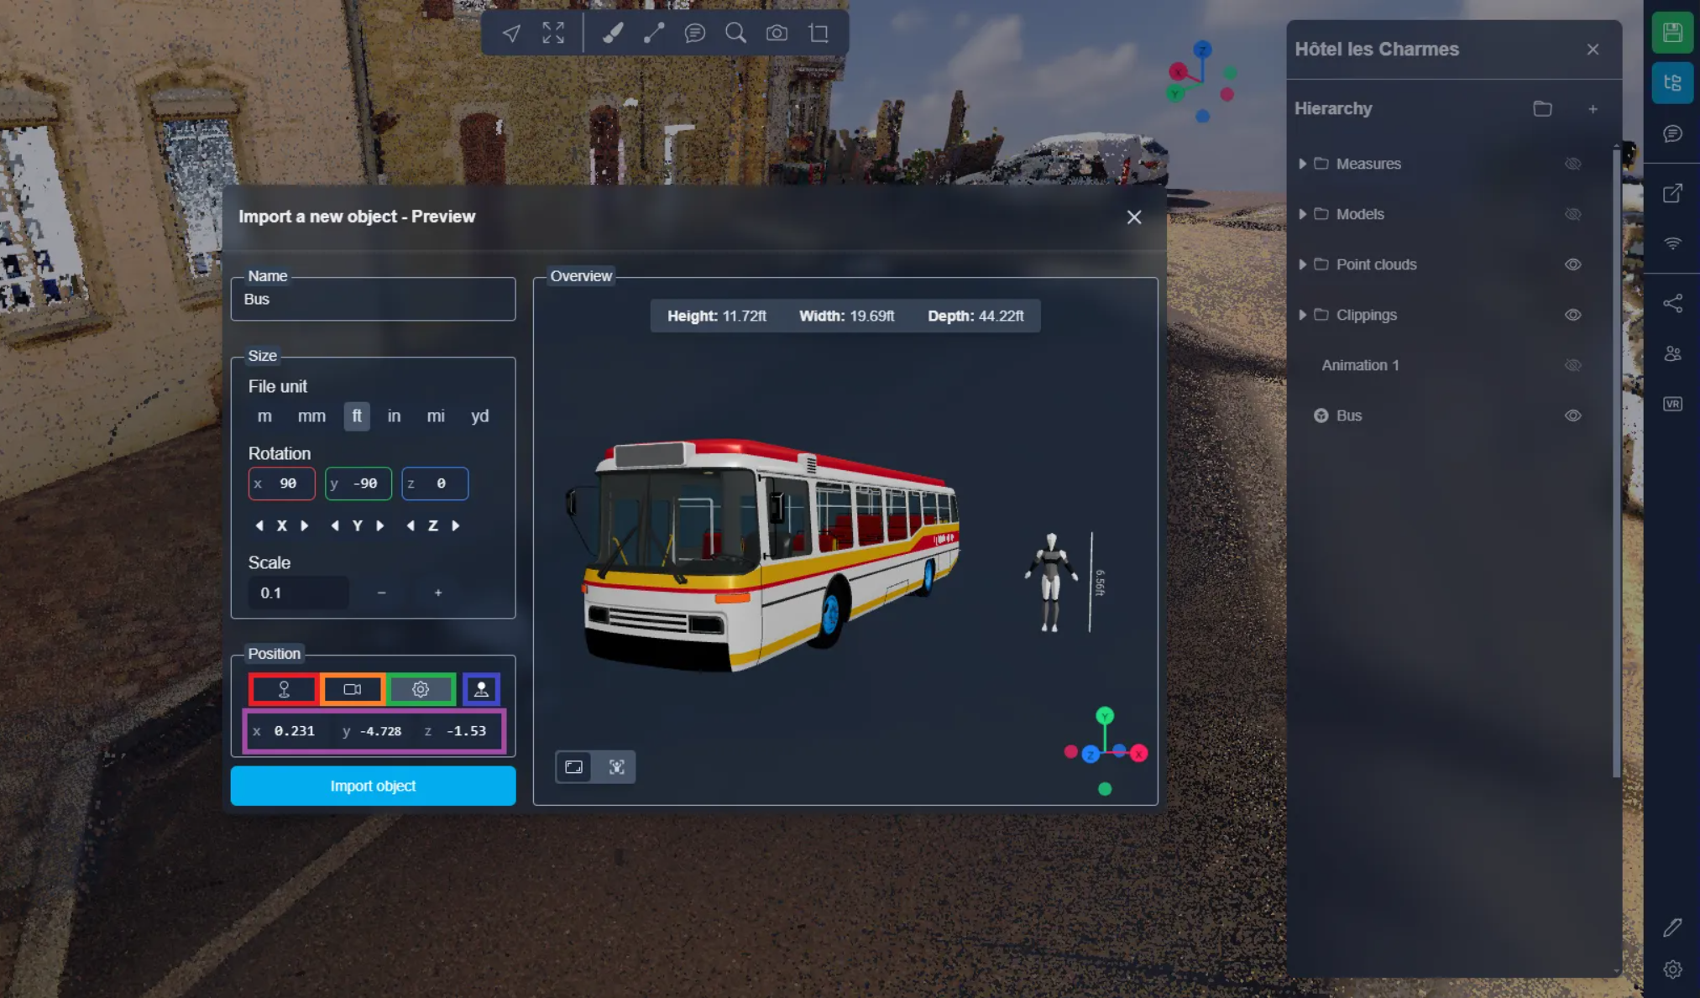Image resolution: width=1700 pixels, height=998 pixels.
Task: Click the annotation comment bubble tool
Action: [x=694, y=34]
